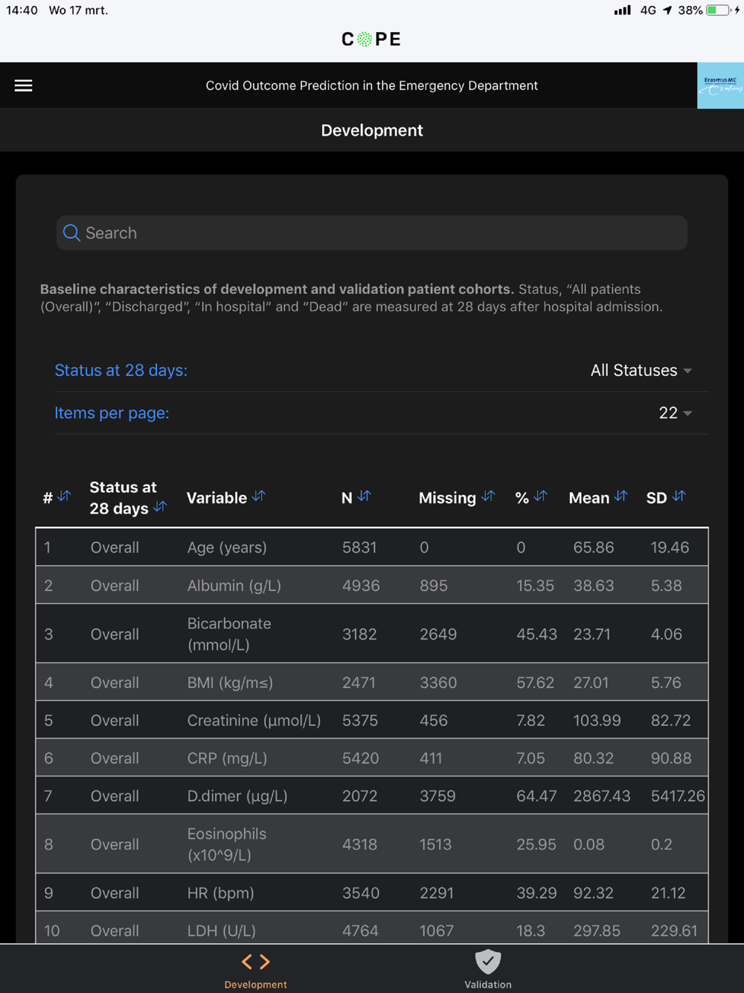Sort by Missing column arrows
Image resolution: width=744 pixels, height=993 pixels.
(x=488, y=496)
